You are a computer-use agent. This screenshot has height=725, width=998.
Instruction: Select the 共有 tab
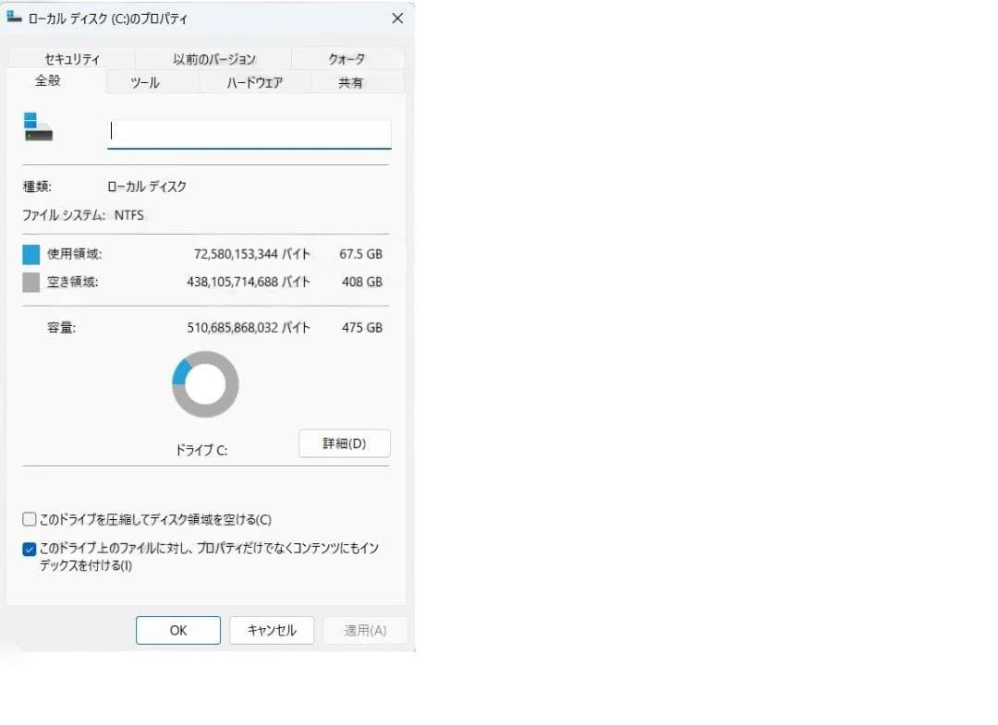(x=350, y=81)
